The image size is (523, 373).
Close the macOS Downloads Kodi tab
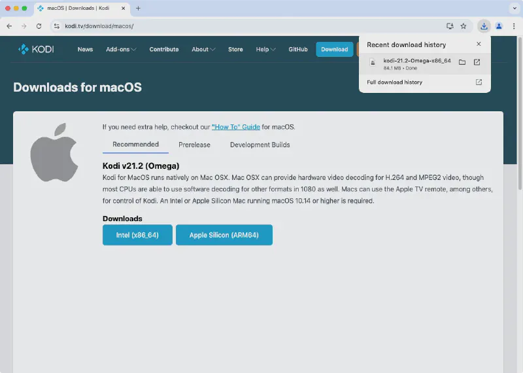point(123,9)
